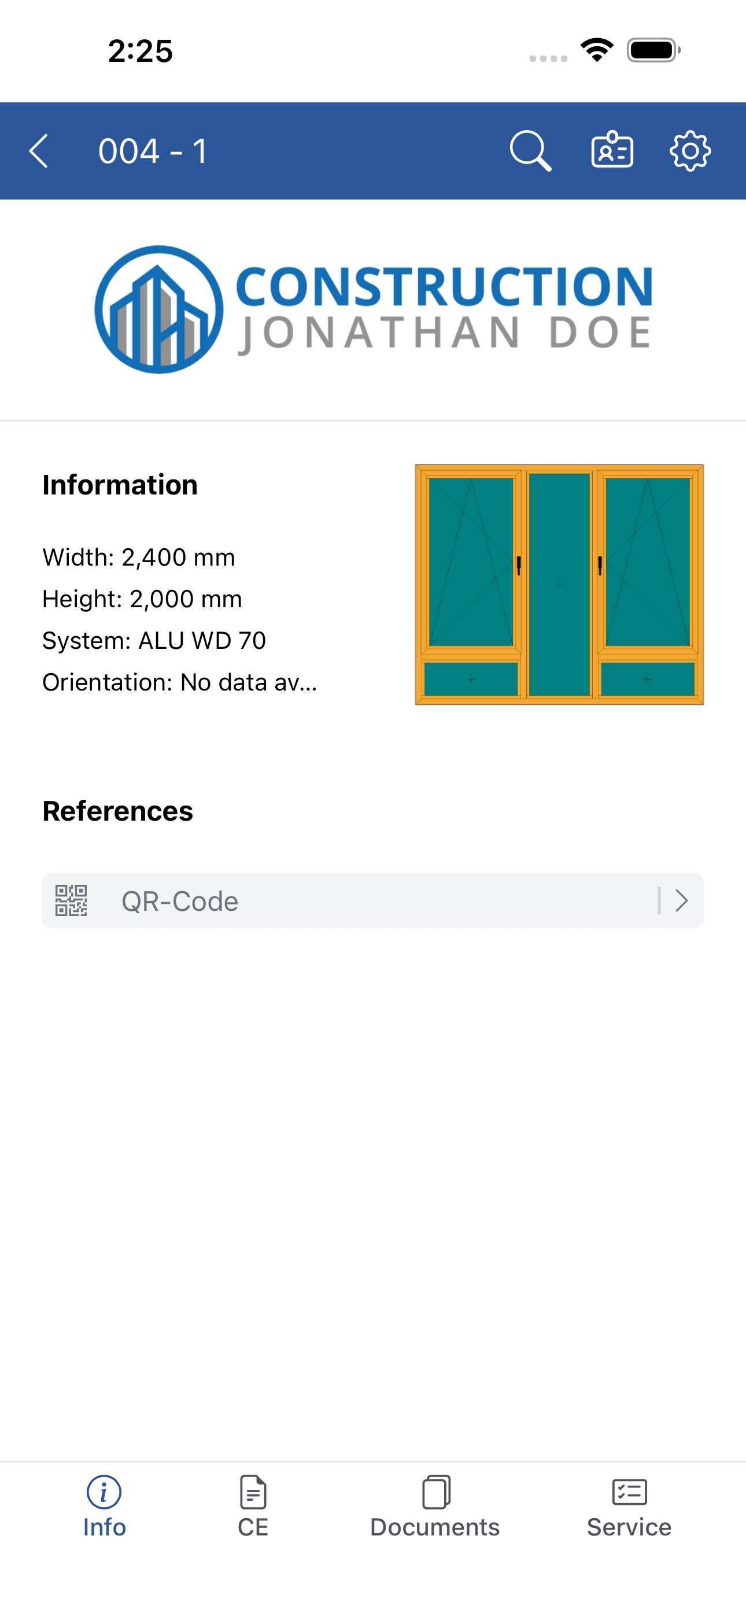Switch to the Documents tab

[435, 1507]
